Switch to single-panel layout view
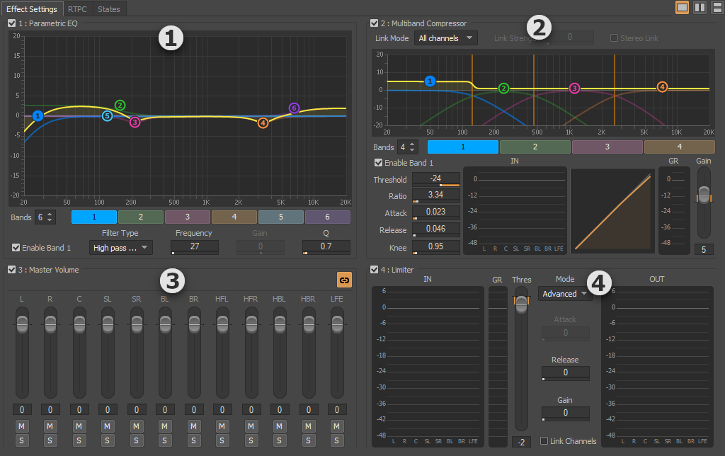This screenshot has height=456, width=725. coord(682,8)
